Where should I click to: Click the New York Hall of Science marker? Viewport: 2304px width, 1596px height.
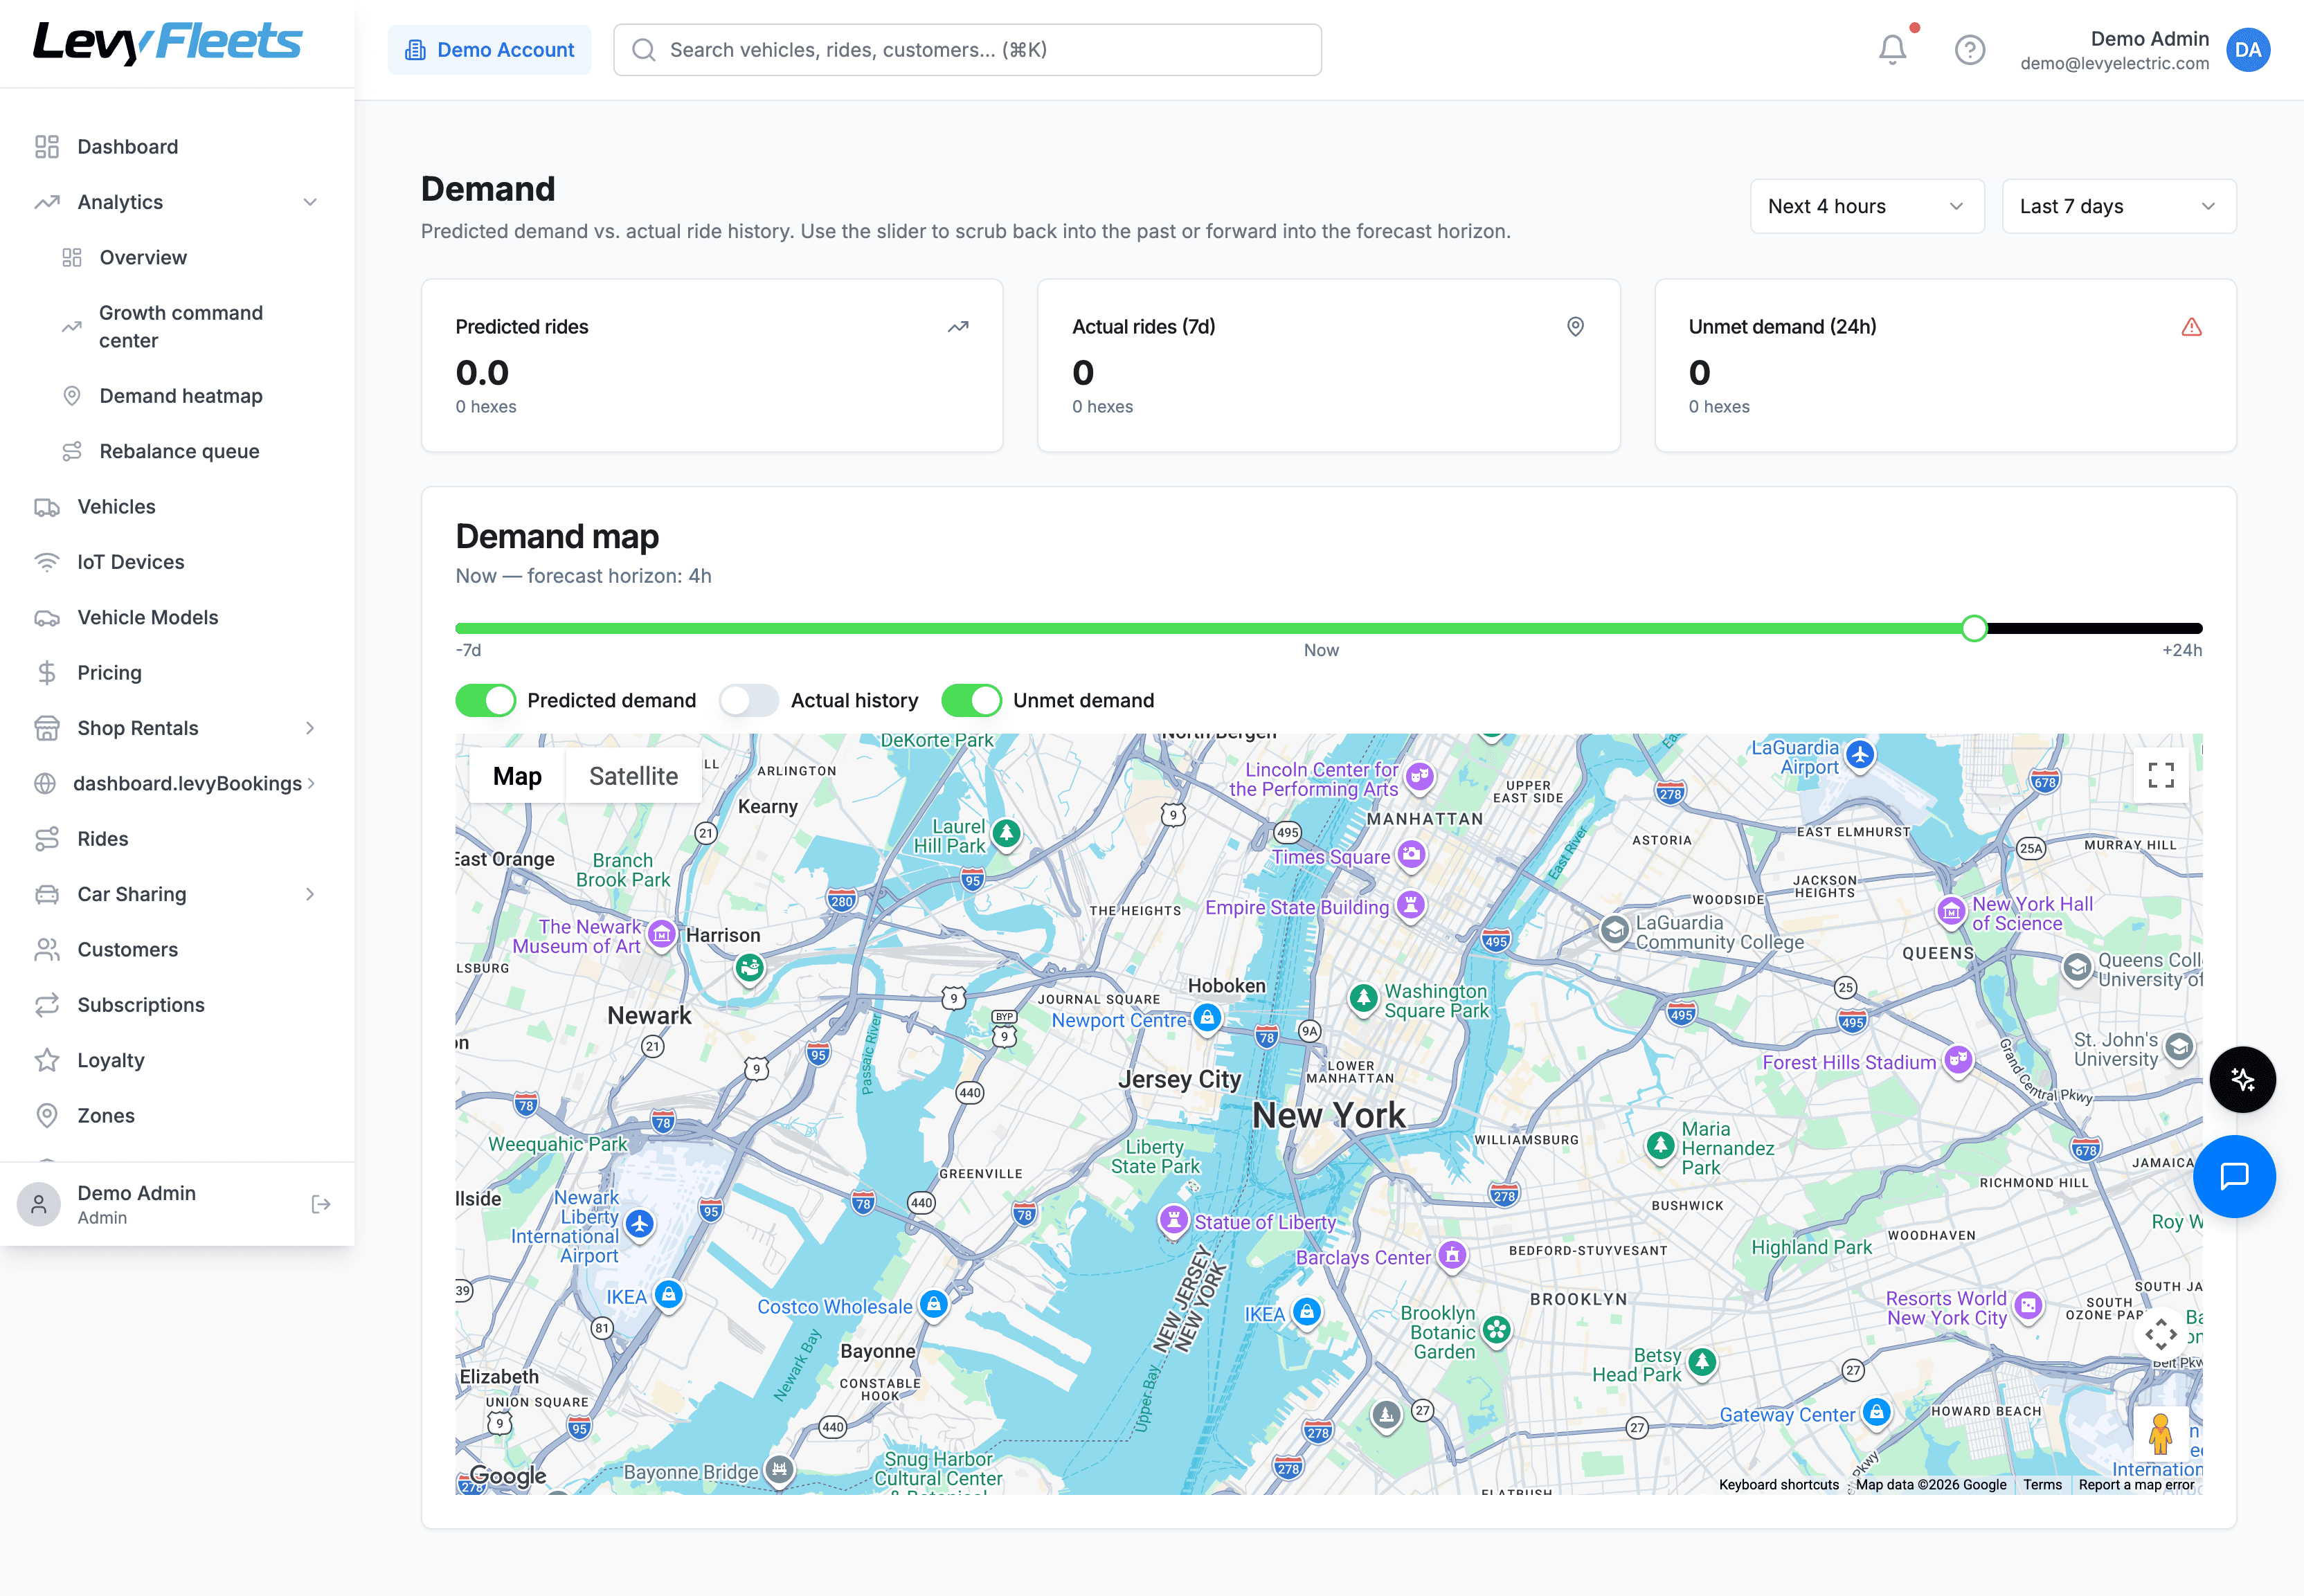pyautogui.click(x=1951, y=911)
